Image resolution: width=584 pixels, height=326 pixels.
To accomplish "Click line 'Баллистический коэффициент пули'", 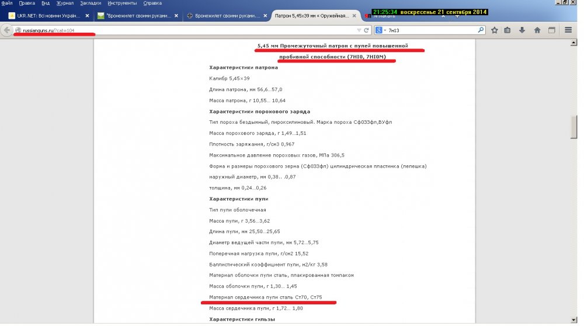I will [268, 265].
